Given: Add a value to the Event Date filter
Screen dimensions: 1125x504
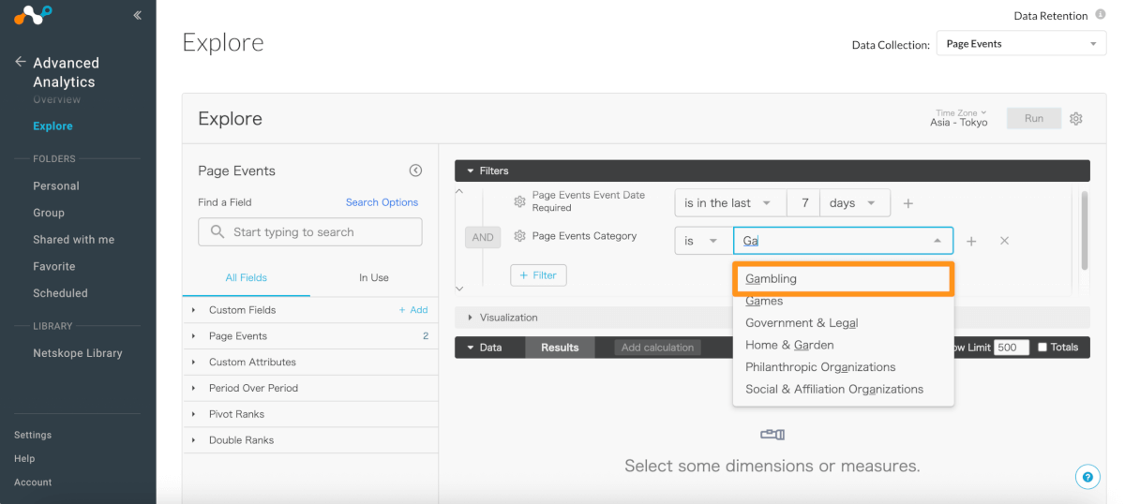Looking at the screenshot, I should click(907, 203).
